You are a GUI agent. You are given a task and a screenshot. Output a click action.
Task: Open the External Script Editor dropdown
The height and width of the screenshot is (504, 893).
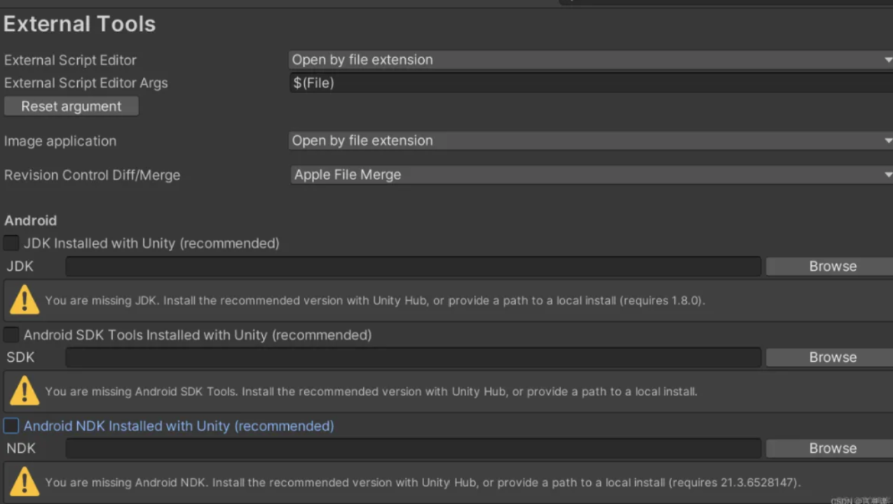(591, 60)
